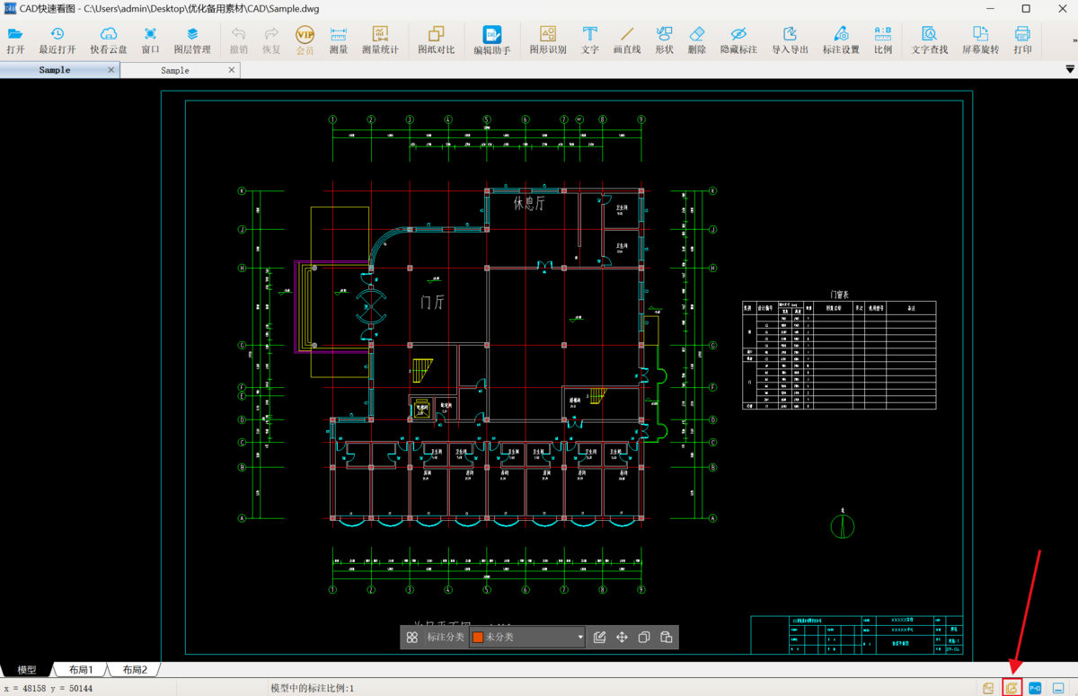Viewport: 1078px width, 696px height.
Task: Open the tab list dropdown arrow at right
Action: (x=1069, y=69)
